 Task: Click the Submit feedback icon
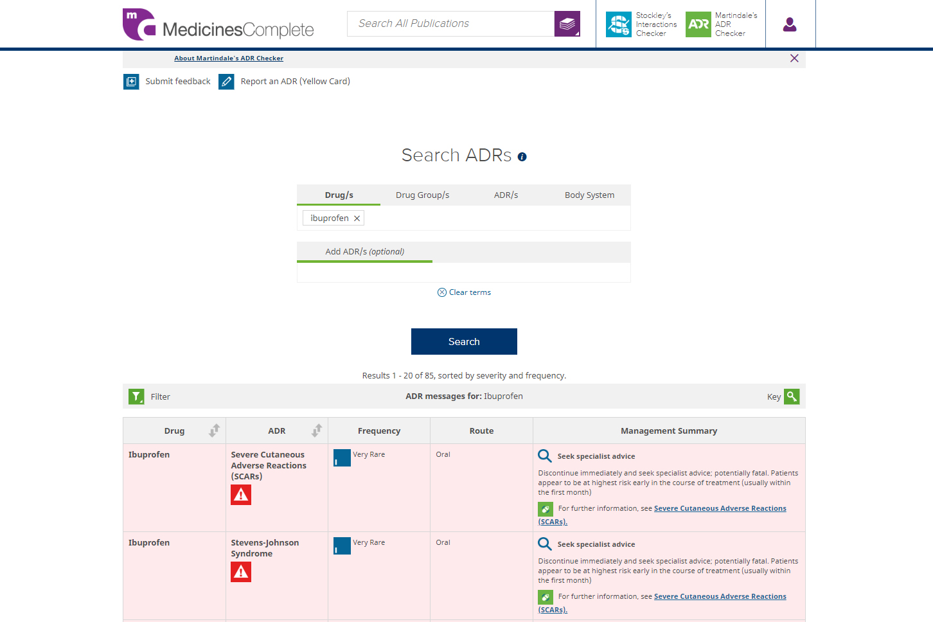131,82
